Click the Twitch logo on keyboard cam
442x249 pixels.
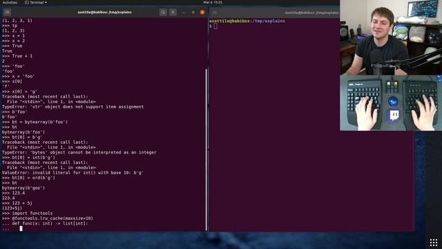click(x=394, y=116)
